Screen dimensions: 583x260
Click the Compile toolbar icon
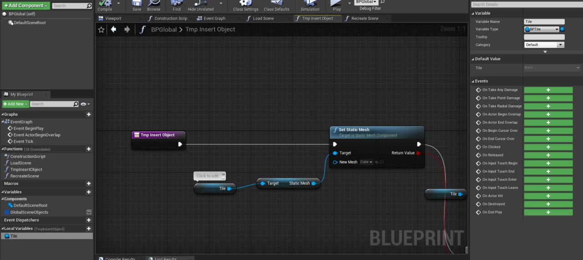105,4
